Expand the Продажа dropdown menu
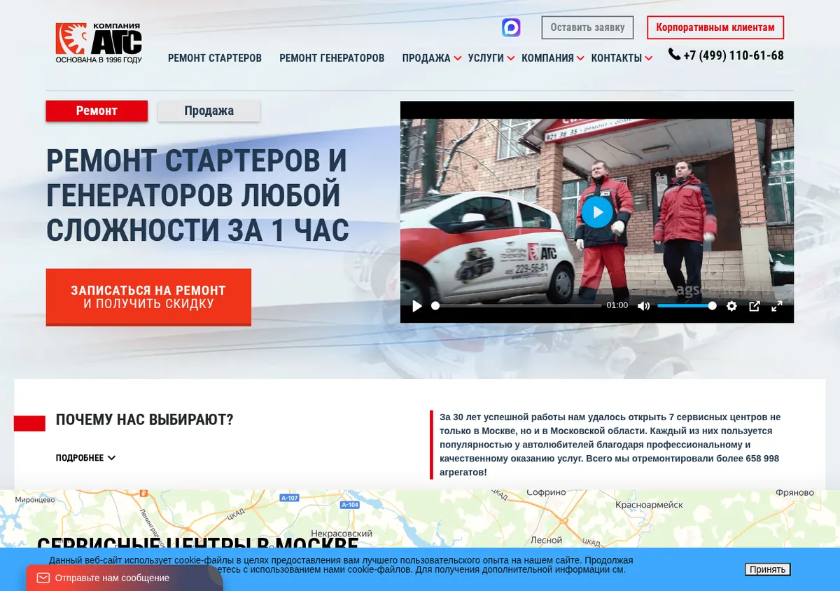Image resolution: width=840 pixels, height=591 pixels. [431, 58]
